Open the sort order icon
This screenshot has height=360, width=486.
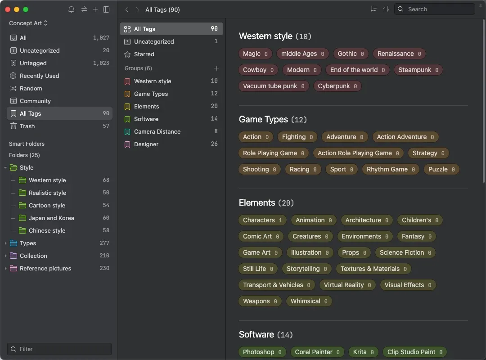(374, 9)
